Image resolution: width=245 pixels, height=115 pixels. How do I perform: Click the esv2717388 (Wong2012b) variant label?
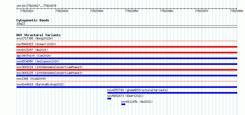coord(35,38)
